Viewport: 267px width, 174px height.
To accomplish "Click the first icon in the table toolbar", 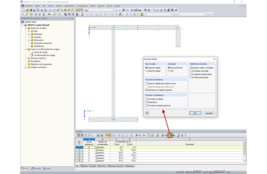I will (78, 135).
